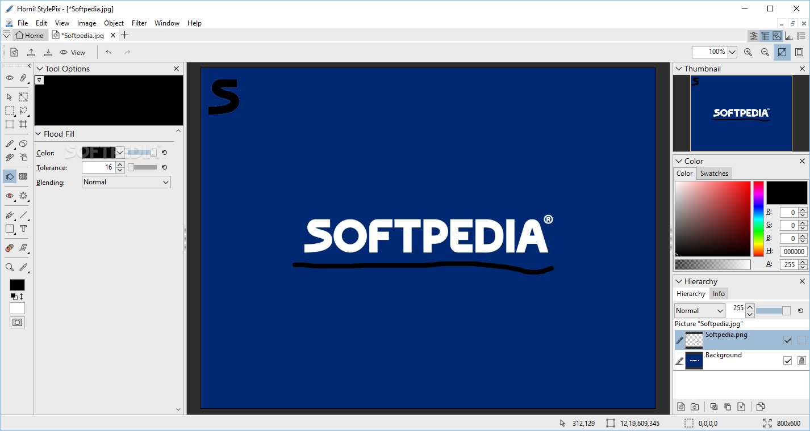The height and width of the screenshot is (431, 810).
Task: Open the Flood Fill Color dropdown
Action: pyautogui.click(x=119, y=152)
